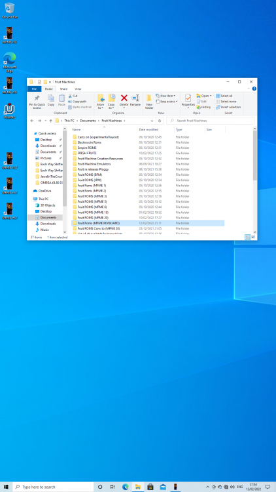Select the Rename tool in Organize group

tap(135, 100)
